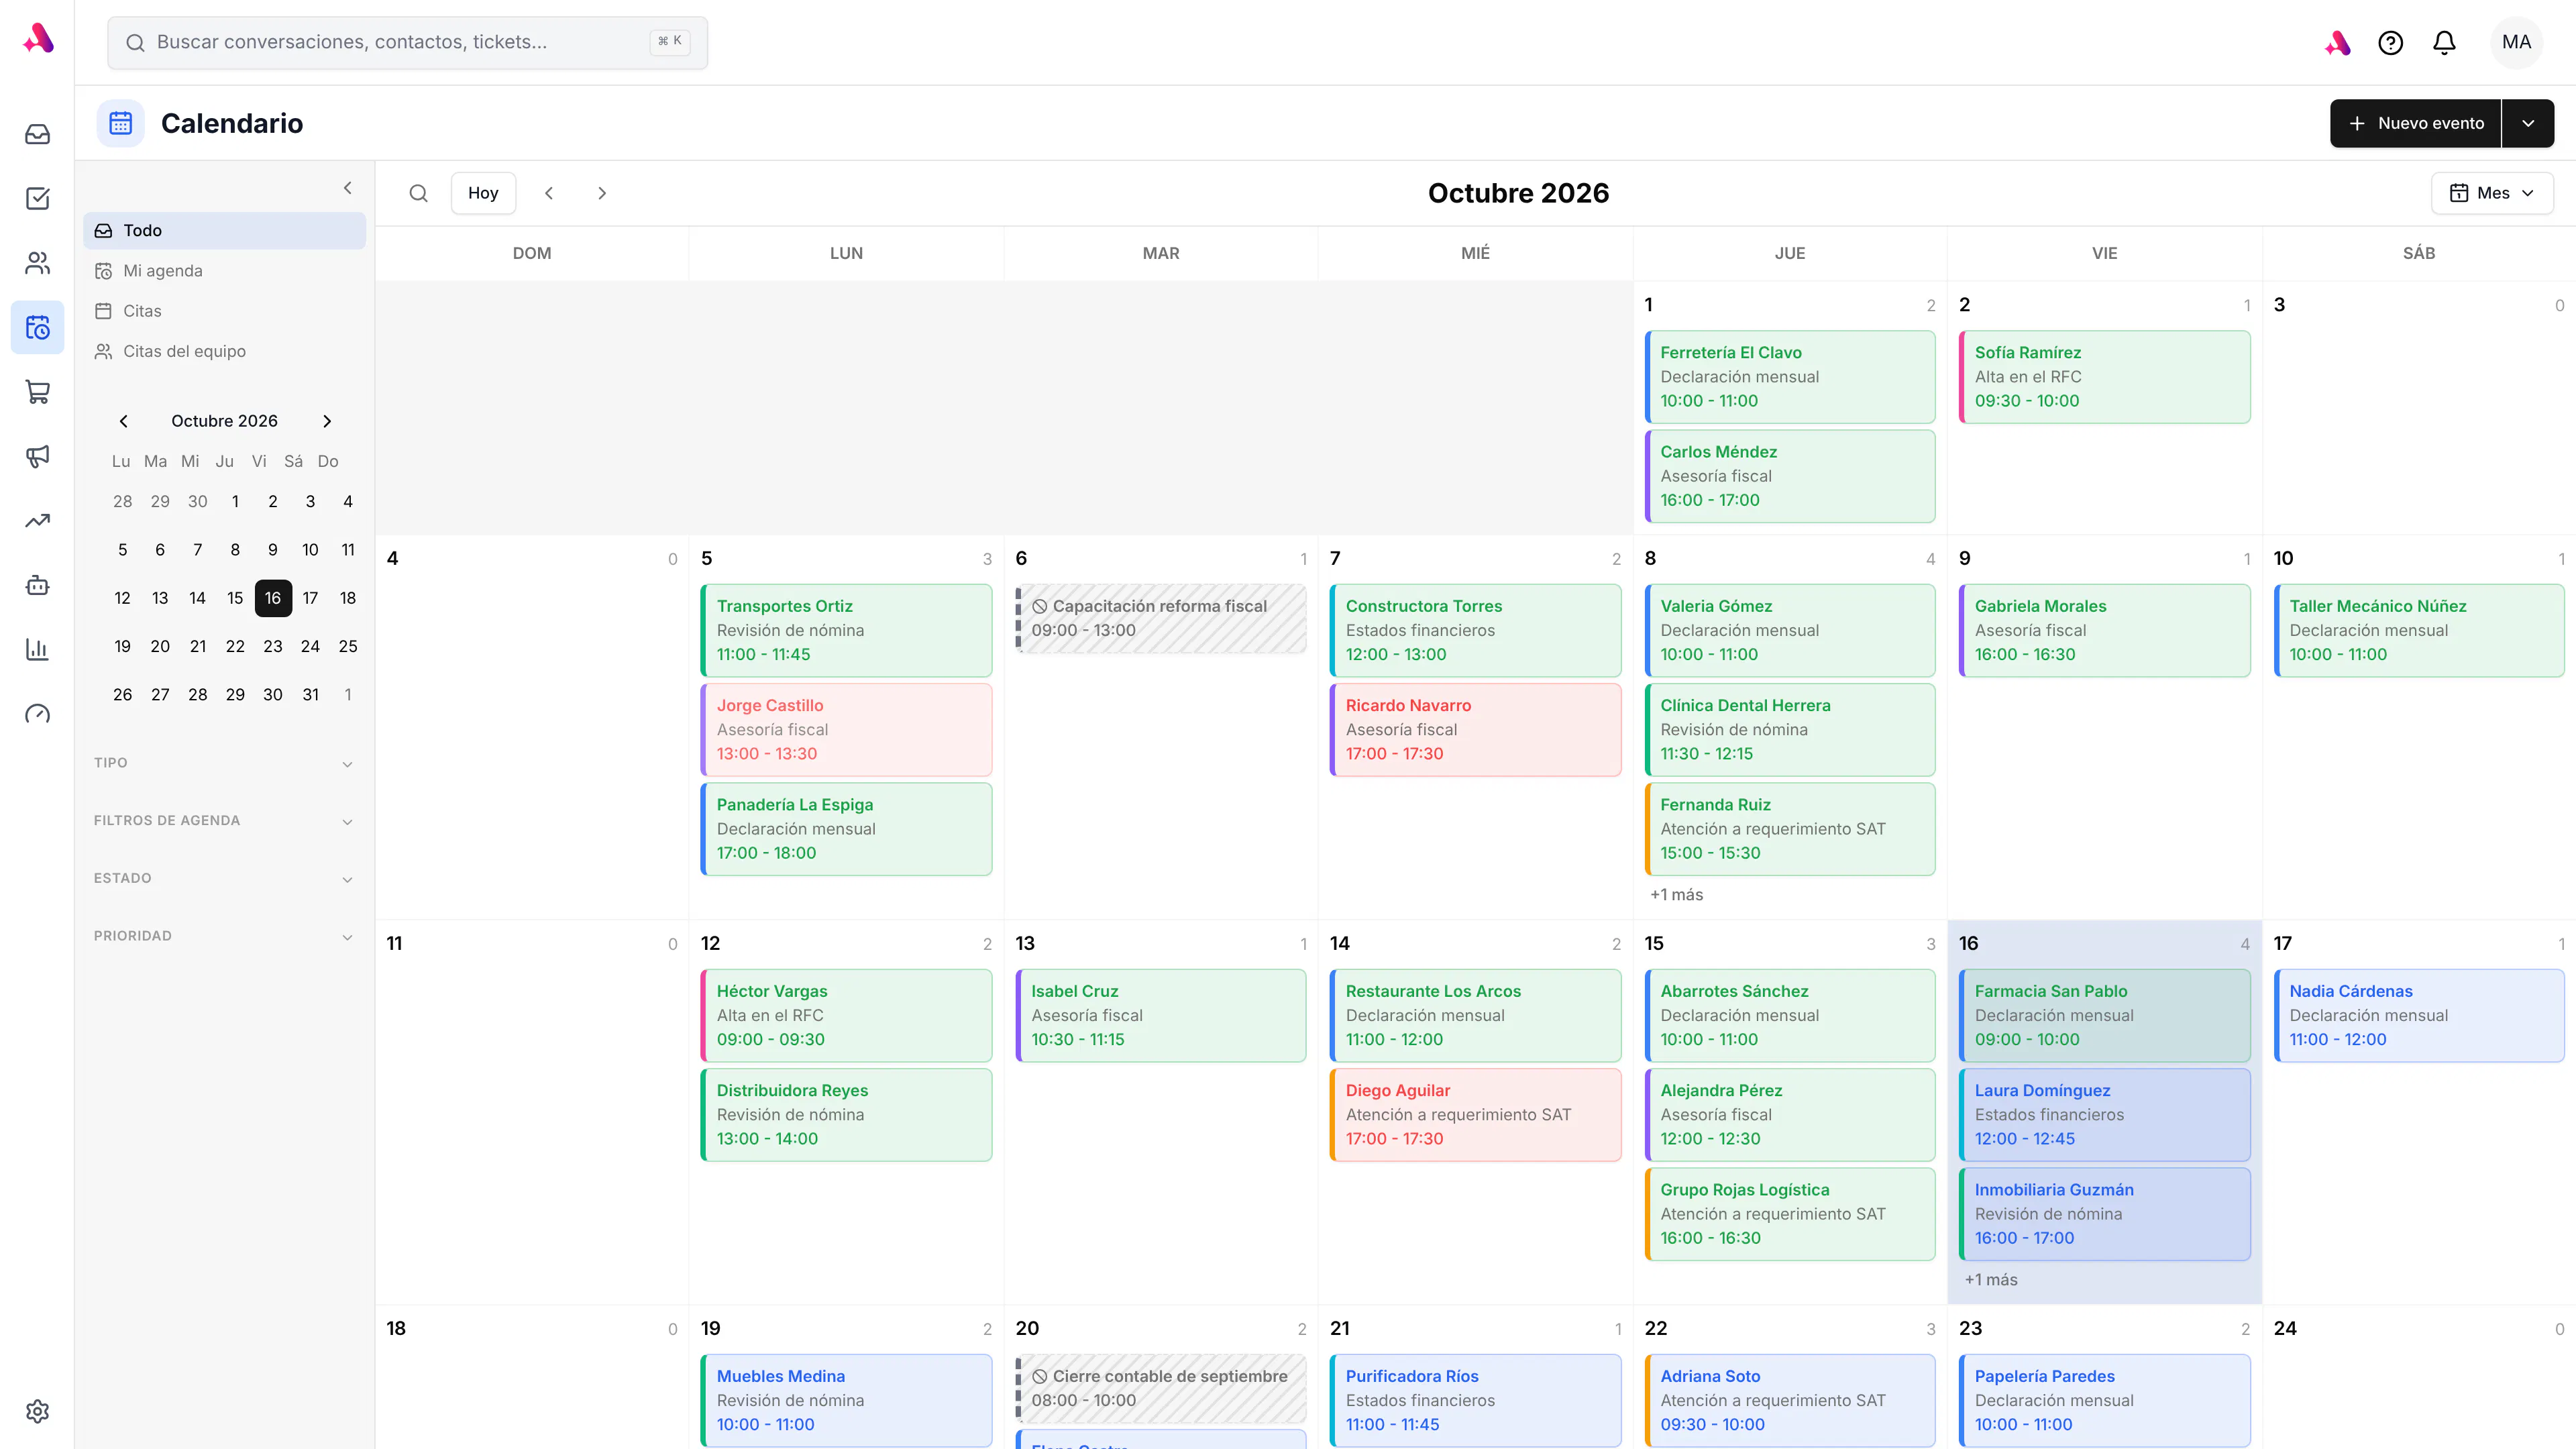Screen dimensions: 2576x1449
Task: Open Sofía Ramírez Alta en el RFC event
Action: (x=2104, y=377)
